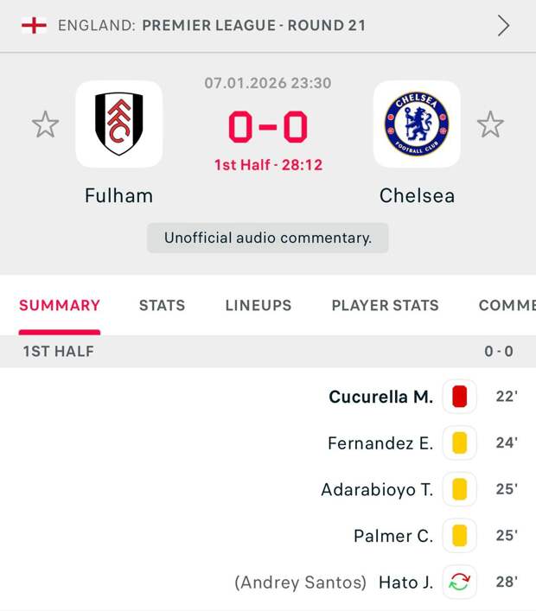
Task: Click Fernandez's yellow card icon
Action: click(x=459, y=443)
